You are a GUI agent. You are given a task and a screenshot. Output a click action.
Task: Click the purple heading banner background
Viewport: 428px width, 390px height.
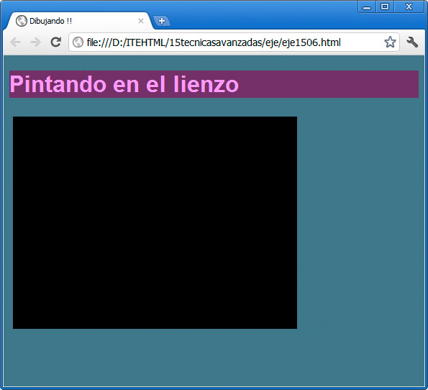pyautogui.click(x=327, y=84)
